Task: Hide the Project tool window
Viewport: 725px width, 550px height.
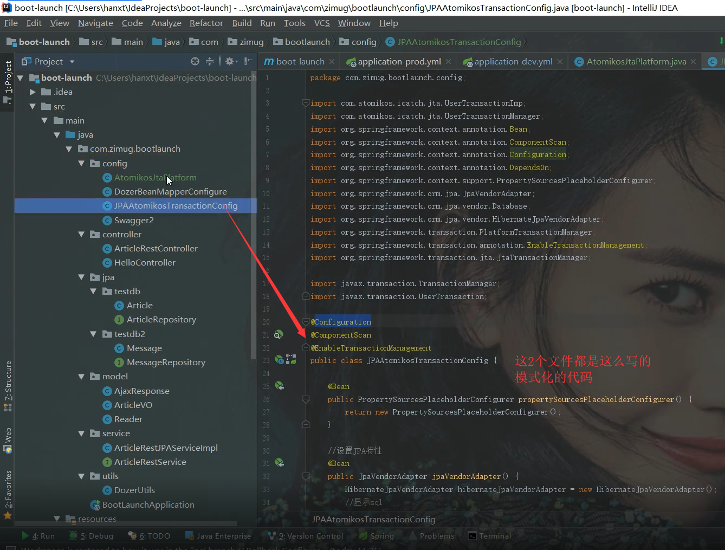Action: (x=248, y=61)
